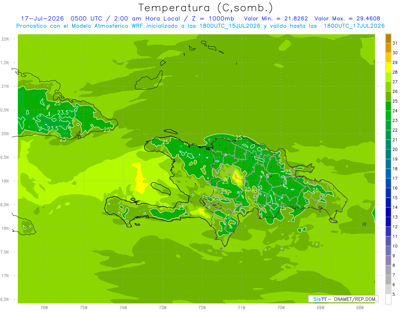Click the "76W" longitude axis label

click(x=44, y=307)
